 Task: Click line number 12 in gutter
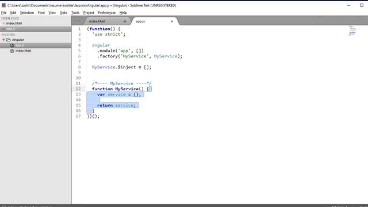(x=78, y=89)
